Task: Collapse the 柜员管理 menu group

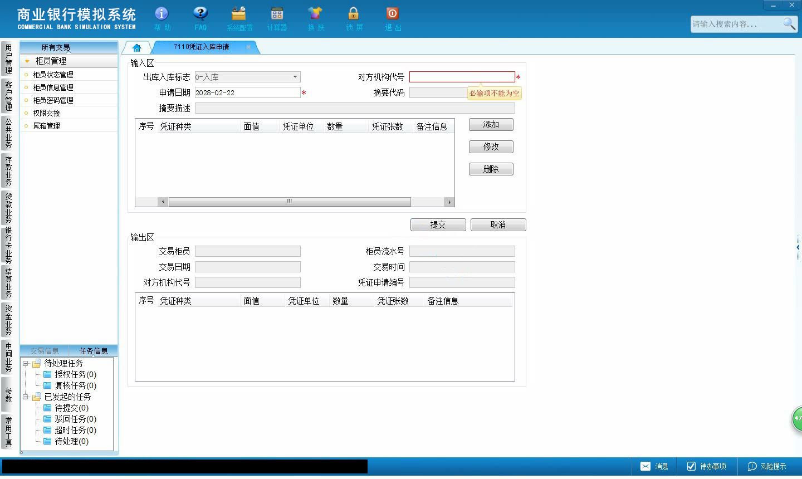Action: (x=27, y=61)
